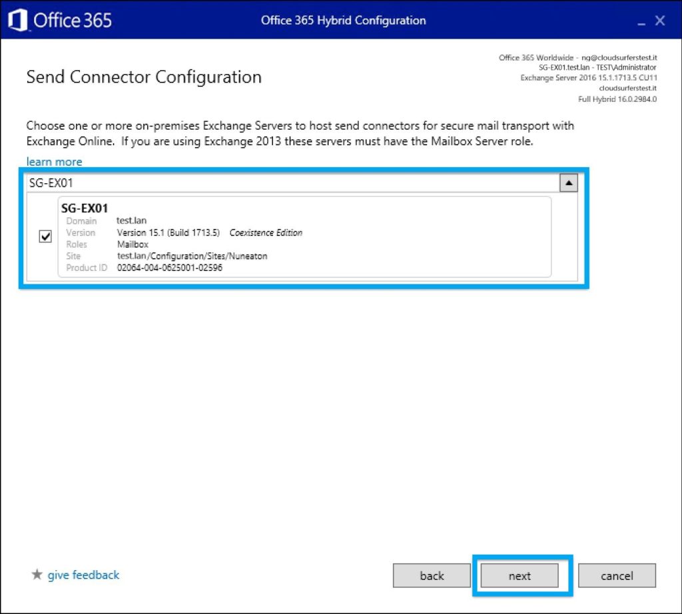Click the Domain field label

81,221
